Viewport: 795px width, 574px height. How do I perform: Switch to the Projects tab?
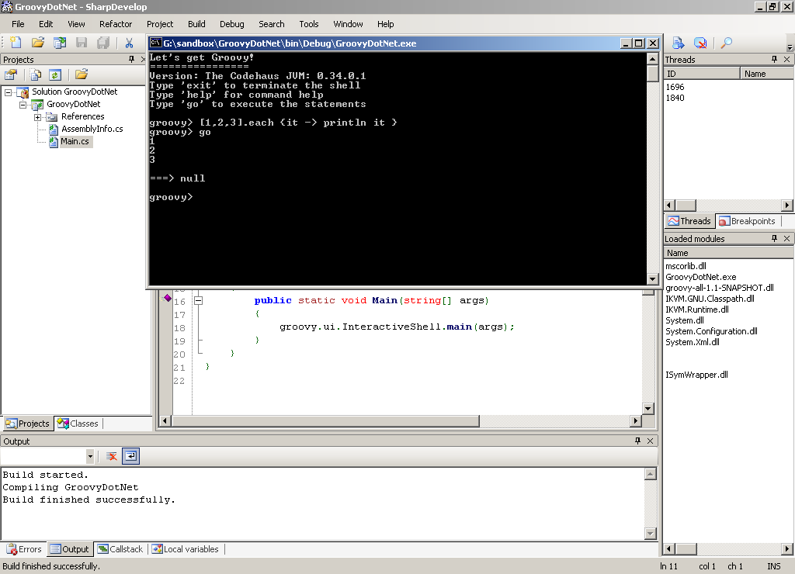(x=28, y=424)
